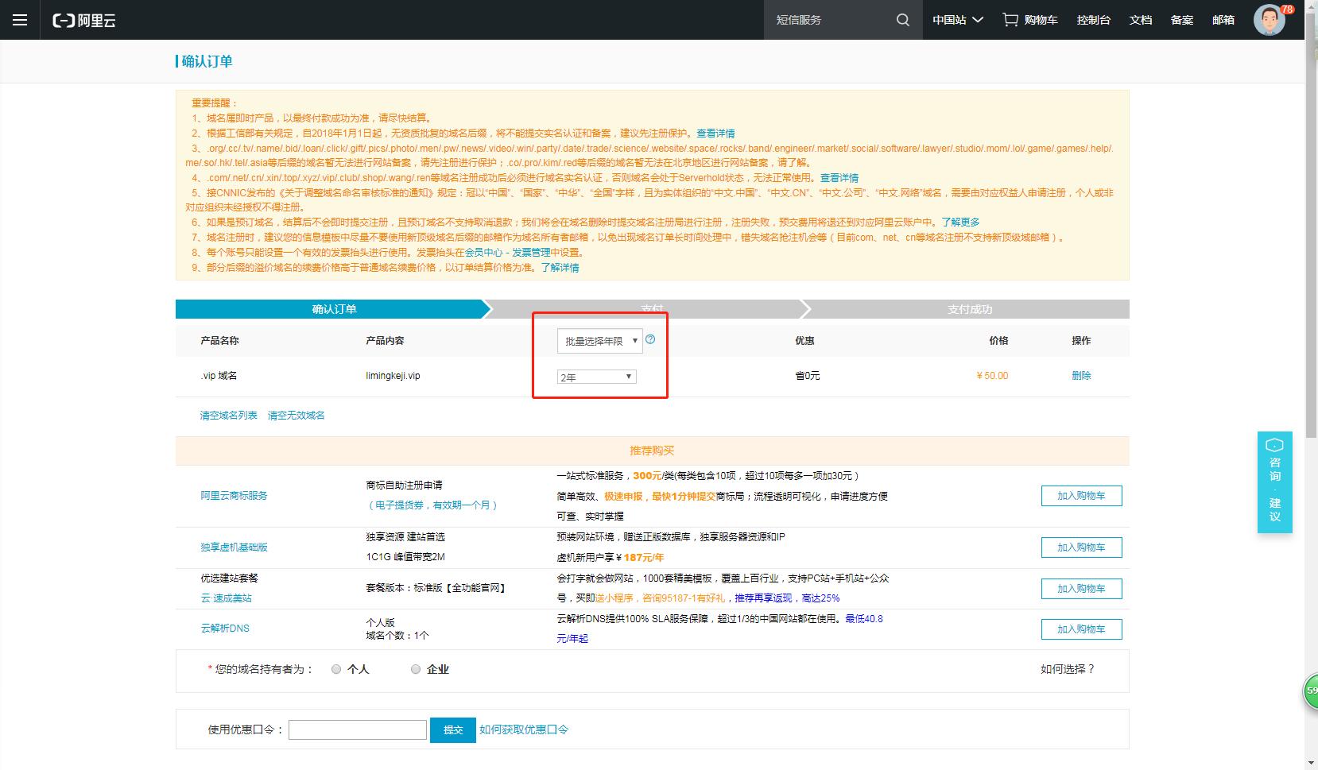This screenshot has height=770, width=1318.
Task: Add 云·速成美站 package to the cart
Action: (x=1081, y=589)
